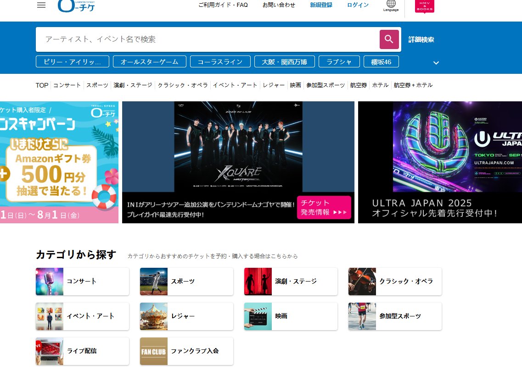Screen dimensions: 522x376
Task: Open the Language globe icon
Action: coord(391,6)
